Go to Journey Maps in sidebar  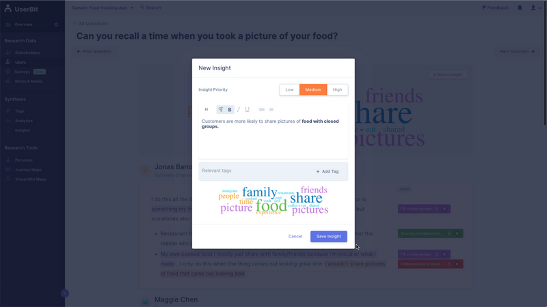[28, 170]
